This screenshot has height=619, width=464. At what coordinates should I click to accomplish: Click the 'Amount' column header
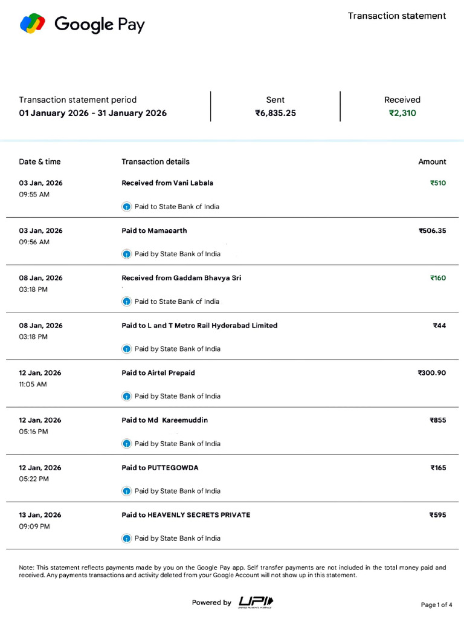pyautogui.click(x=432, y=161)
